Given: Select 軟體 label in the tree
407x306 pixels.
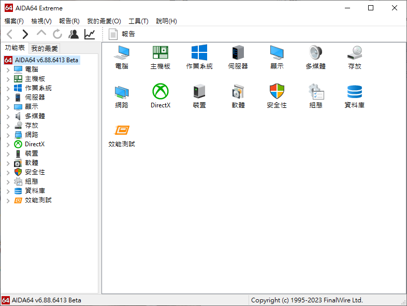Looking at the screenshot, I should click(x=32, y=163).
